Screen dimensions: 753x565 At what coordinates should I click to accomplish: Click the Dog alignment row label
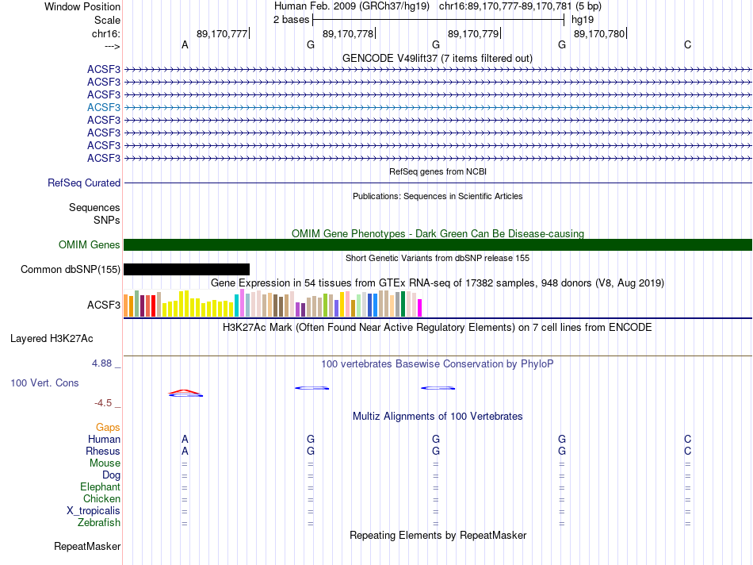pos(111,475)
